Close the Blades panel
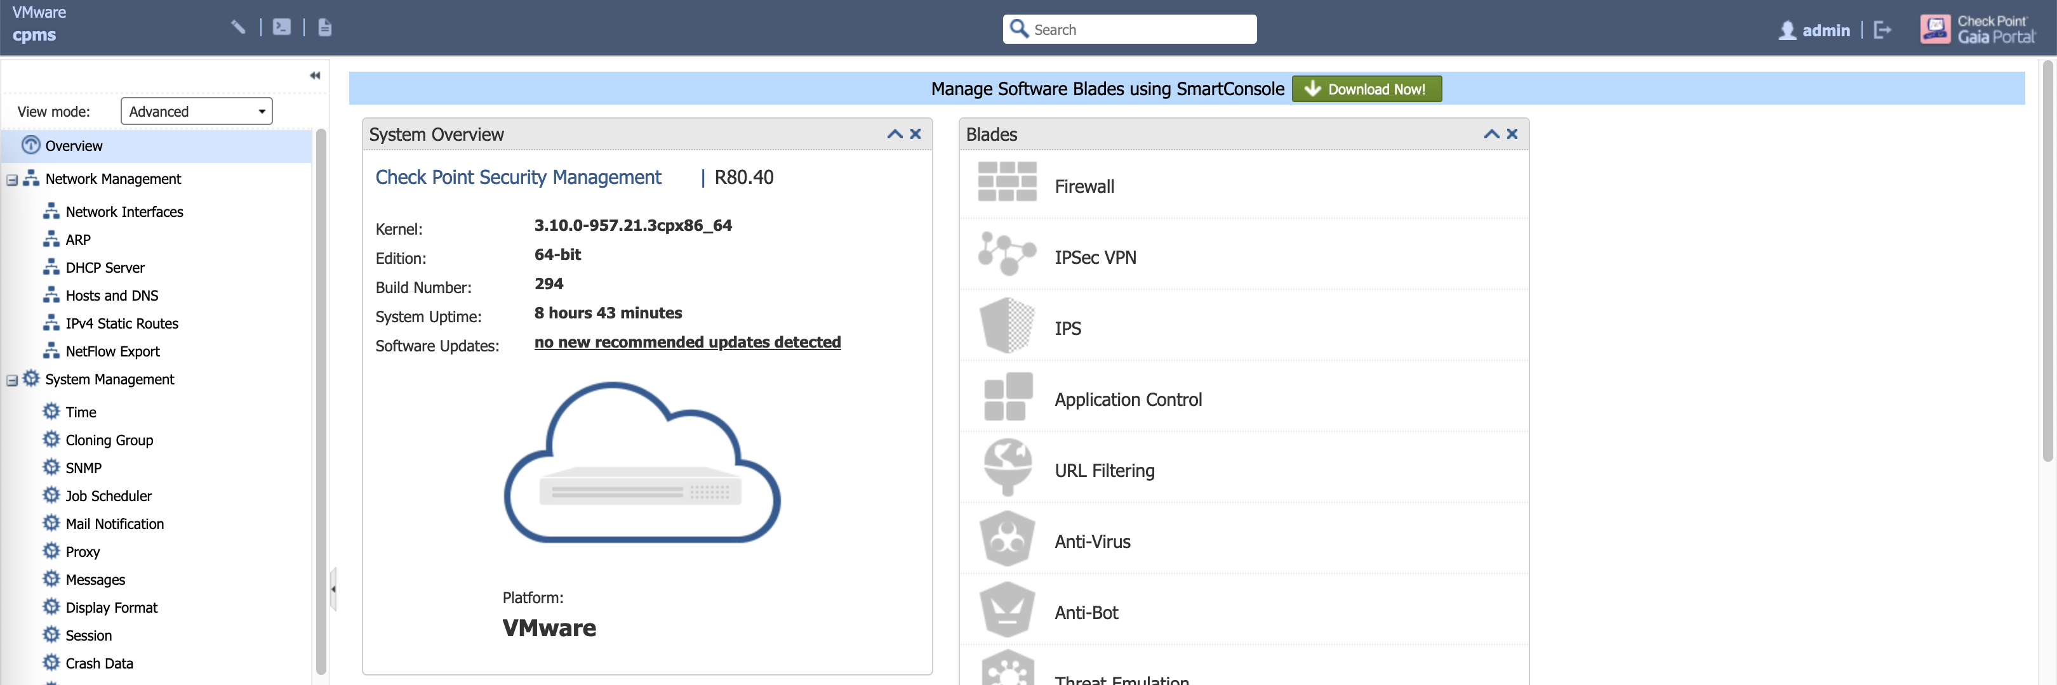This screenshot has height=685, width=2057. point(1512,134)
